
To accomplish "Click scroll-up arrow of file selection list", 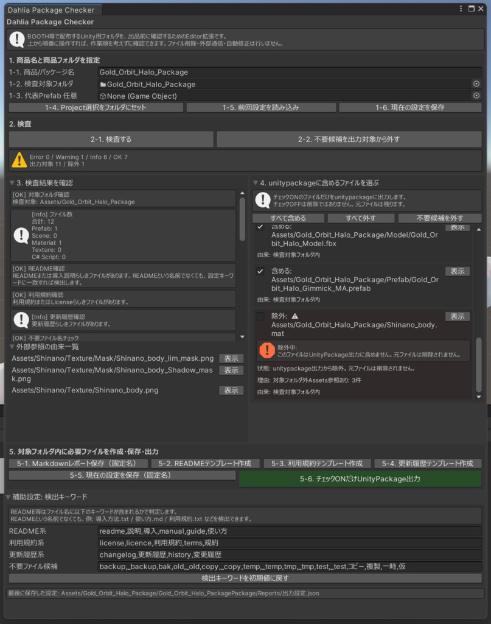I will pos(479,230).
